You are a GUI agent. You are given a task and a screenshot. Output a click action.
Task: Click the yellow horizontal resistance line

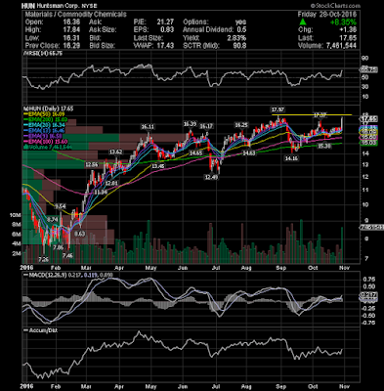312,114
